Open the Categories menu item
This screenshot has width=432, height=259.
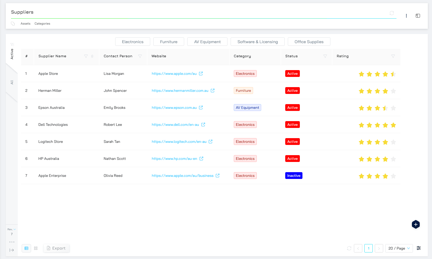point(42,24)
